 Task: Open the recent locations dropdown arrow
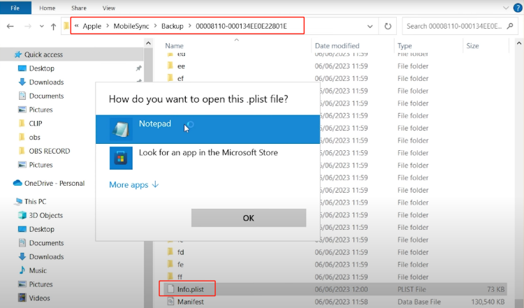click(41, 26)
